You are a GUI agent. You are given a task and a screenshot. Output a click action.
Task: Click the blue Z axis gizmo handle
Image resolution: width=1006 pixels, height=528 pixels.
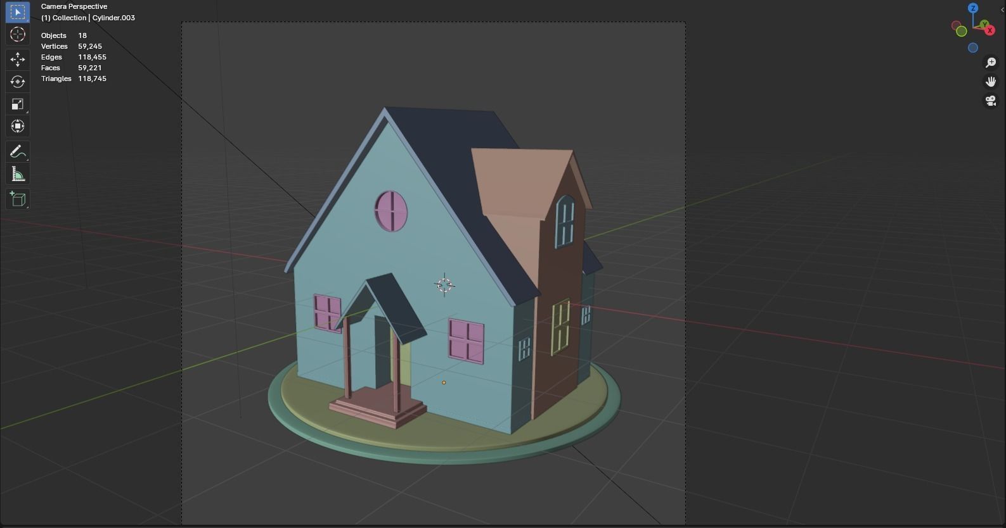pyautogui.click(x=973, y=8)
